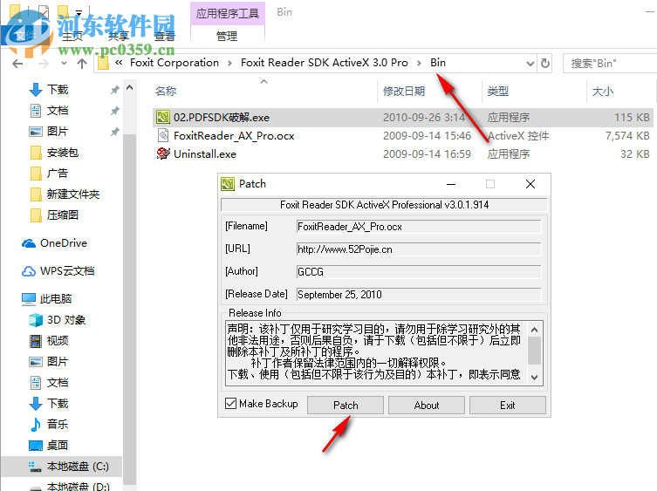This screenshot has height=491, width=657.
Task: Open 图片 under 此电脑
Action: coord(58,362)
